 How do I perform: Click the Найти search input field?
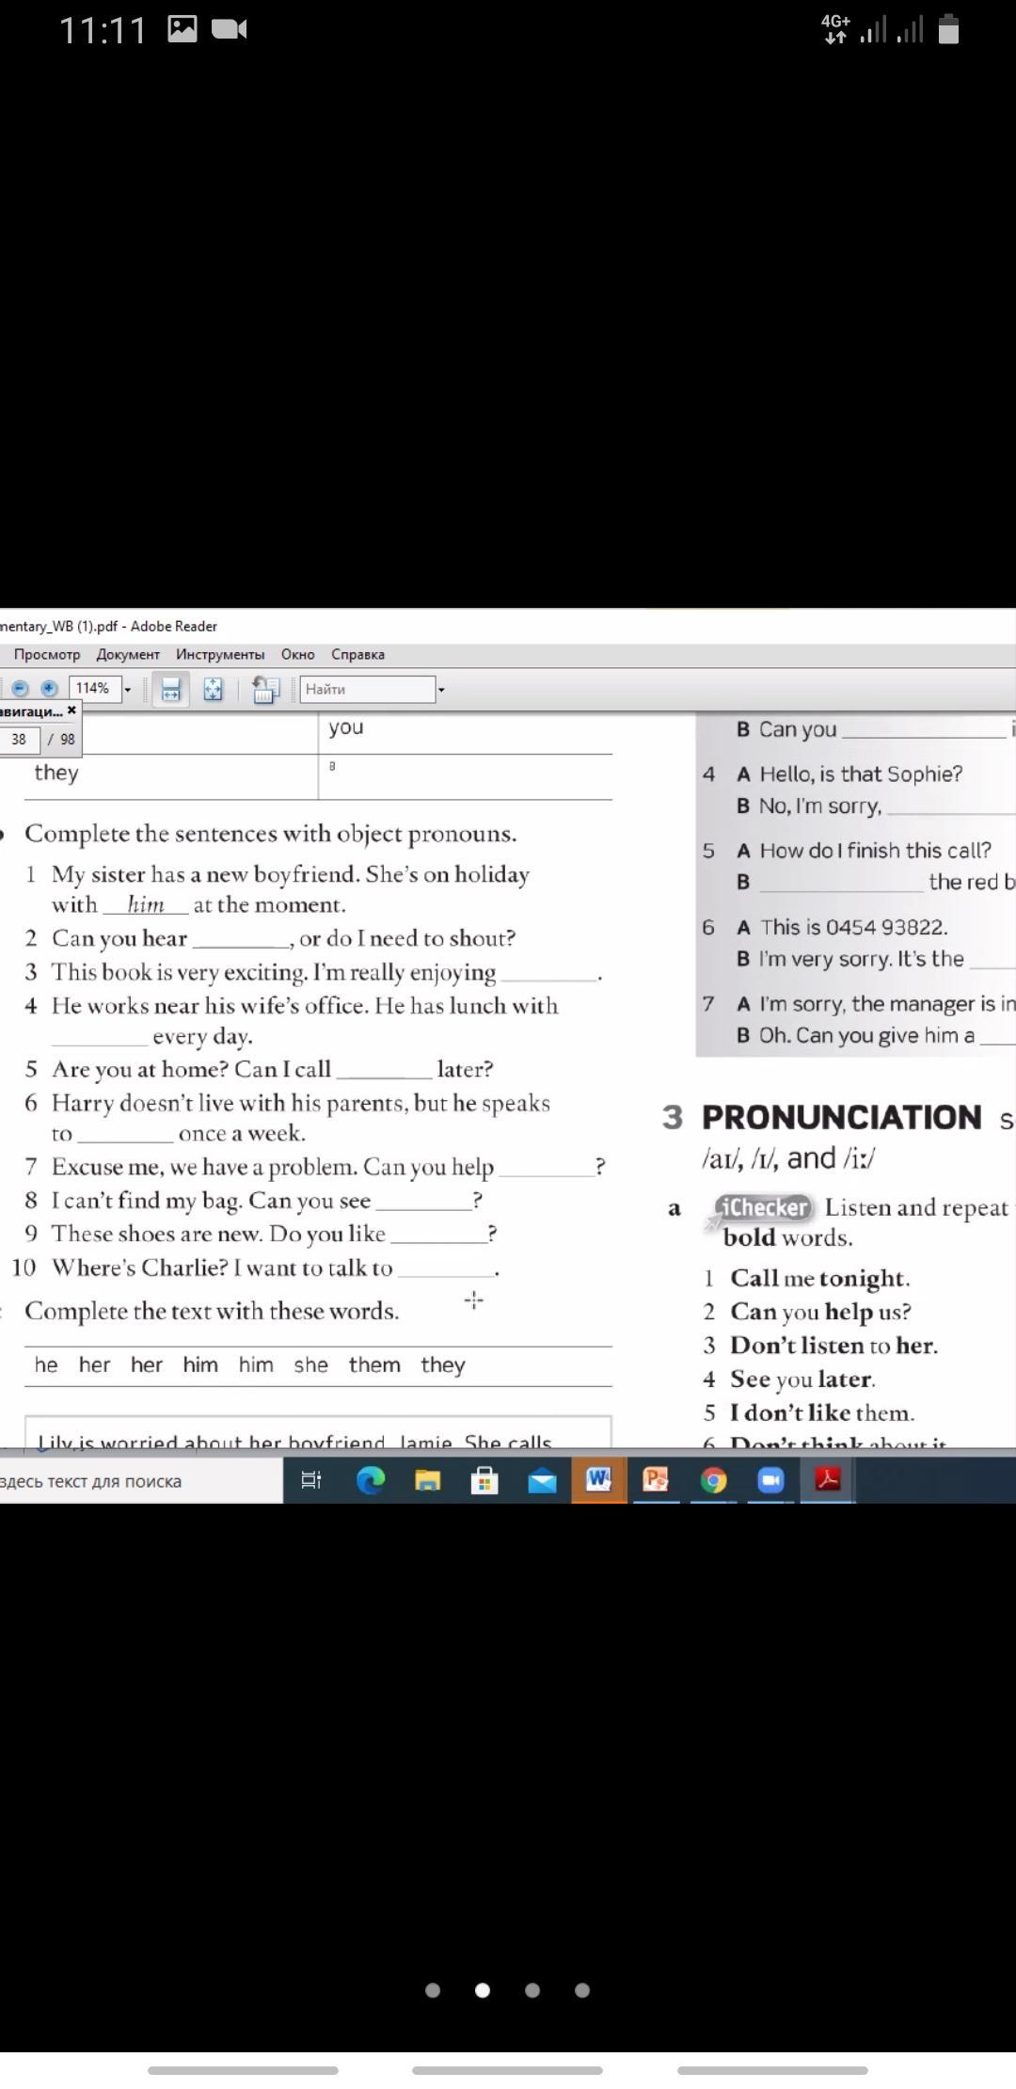(367, 690)
